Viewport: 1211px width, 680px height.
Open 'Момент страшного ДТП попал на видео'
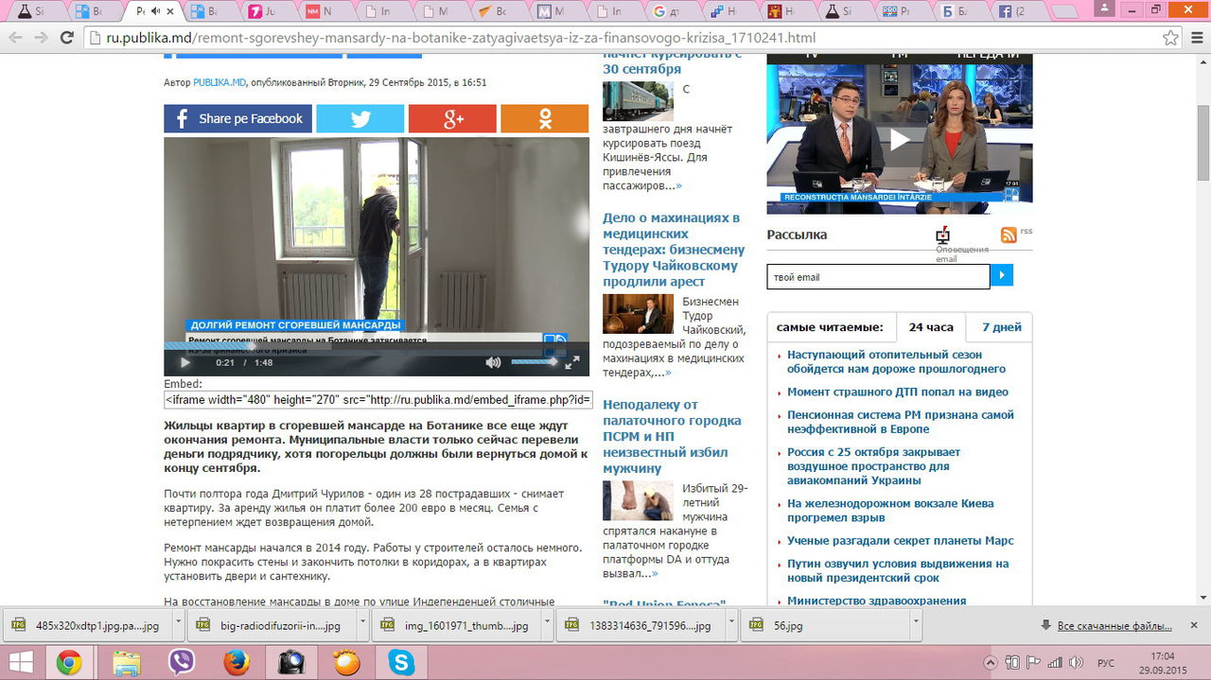click(898, 392)
